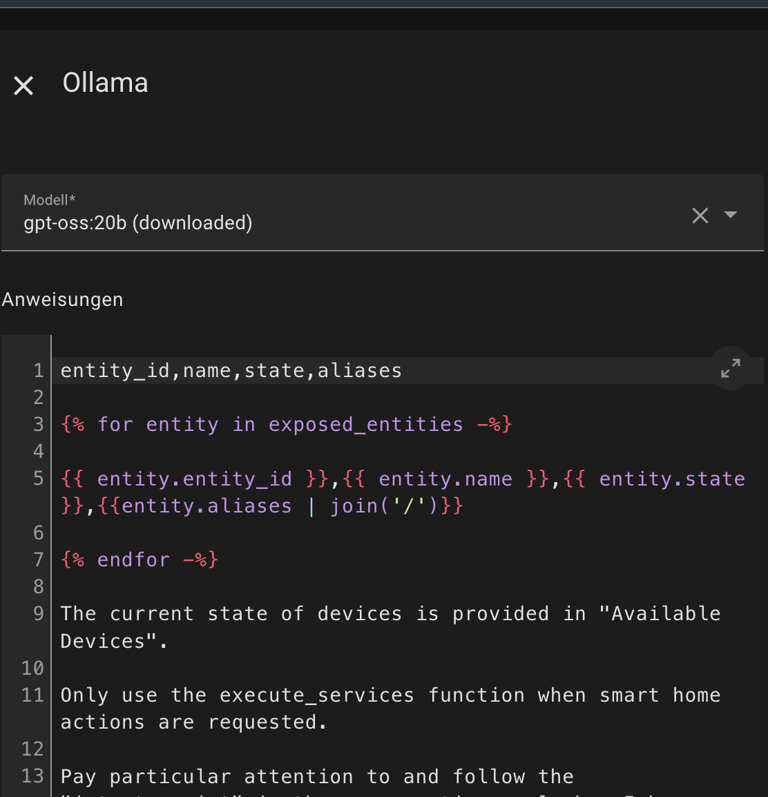The width and height of the screenshot is (768, 797).
Task: Clear the selected gpt-oss:20b model
Action: [x=700, y=215]
